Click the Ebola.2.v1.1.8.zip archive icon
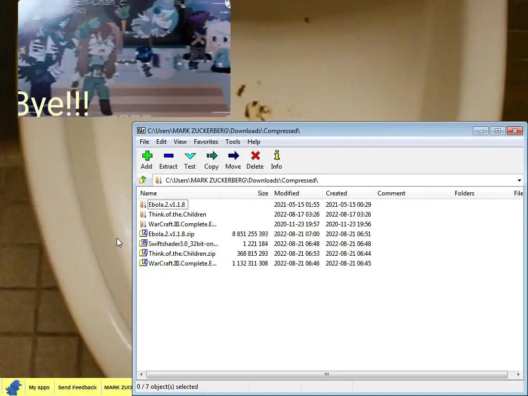The height and width of the screenshot is (396, 528). pos(143,234)
